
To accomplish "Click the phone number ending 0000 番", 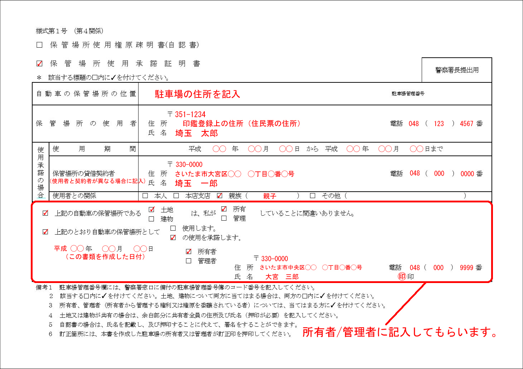I will tap(471, 174).
